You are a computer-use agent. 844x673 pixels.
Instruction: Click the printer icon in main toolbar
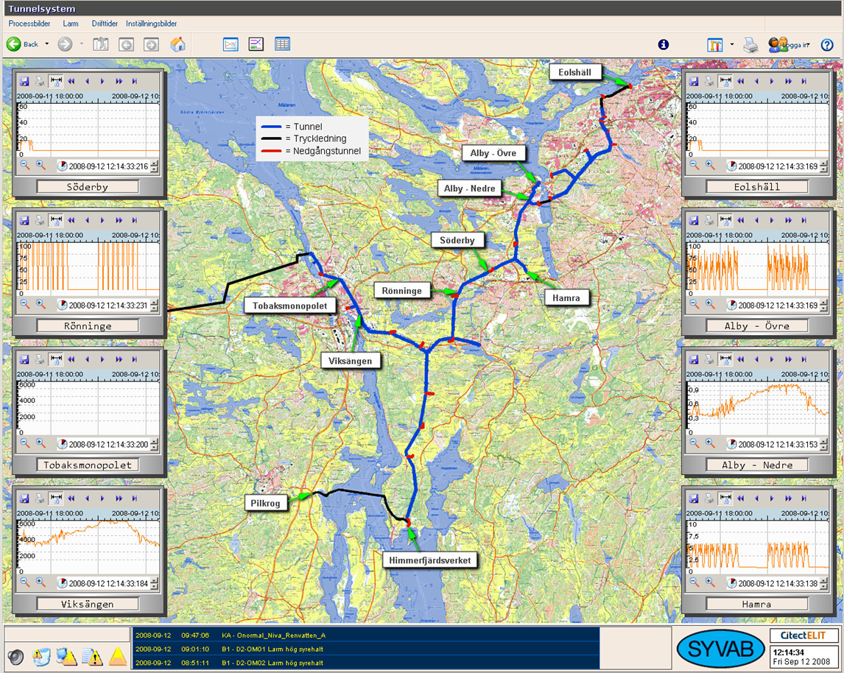click(750, 45)
